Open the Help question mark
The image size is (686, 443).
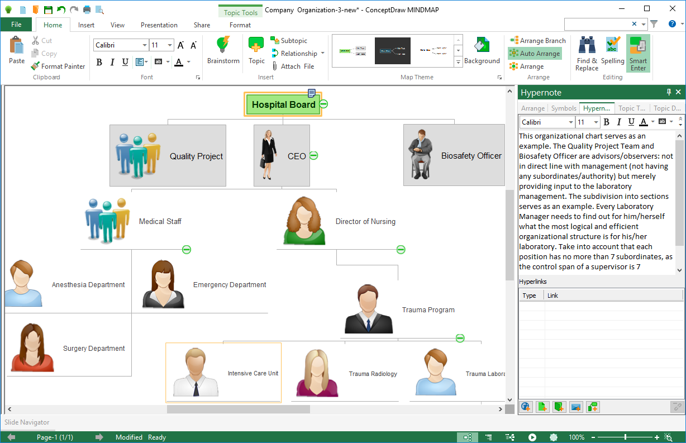click(673, 24)
